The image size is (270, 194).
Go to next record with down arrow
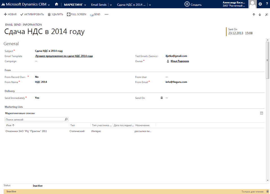(260, 15)
